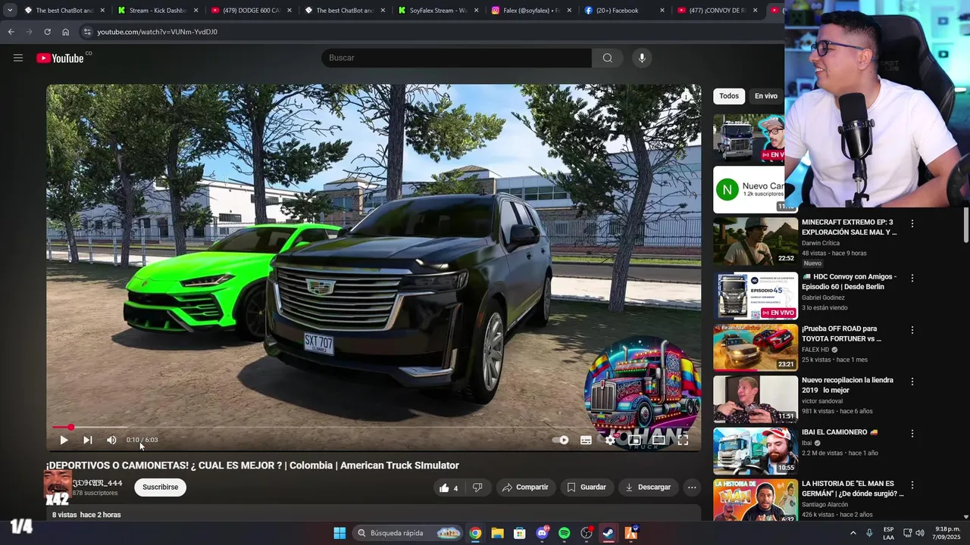Mute the video volume speaker icon
The height and width of the screenshot is (545, 970).
point(111,440)
